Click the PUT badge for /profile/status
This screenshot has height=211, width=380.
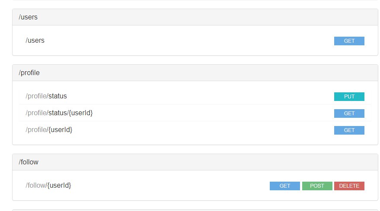click(349, 97)
